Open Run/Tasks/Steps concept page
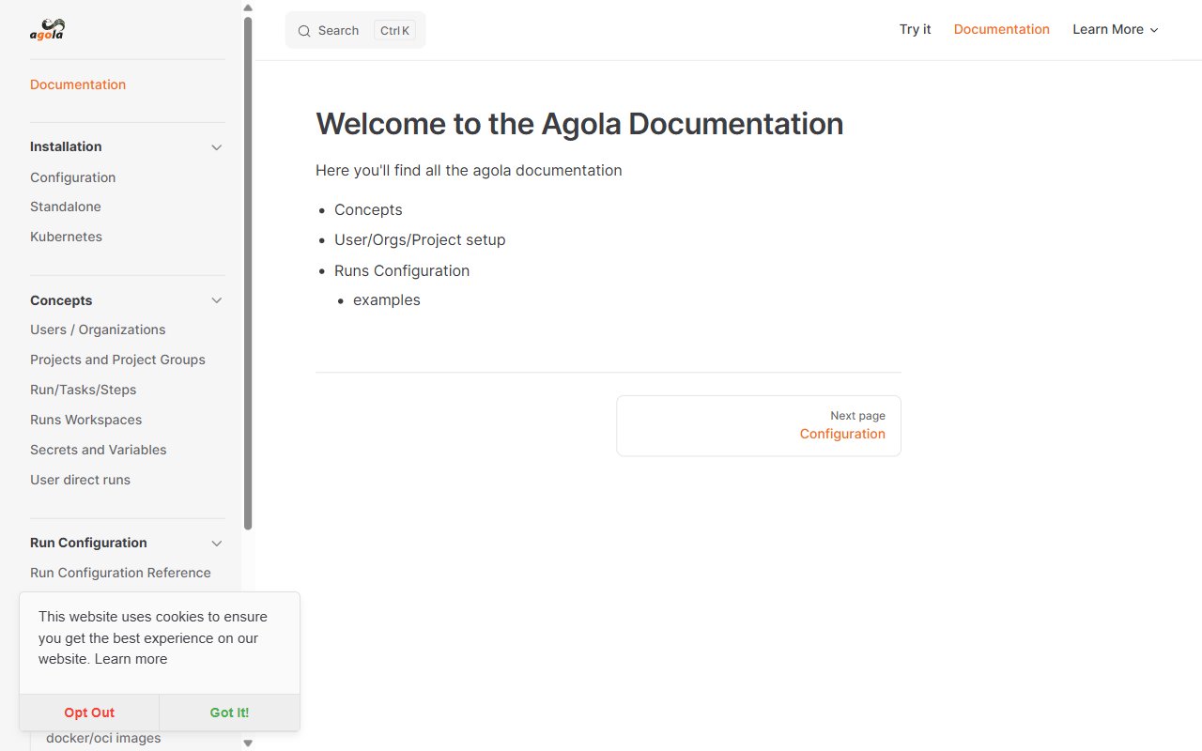This screenshot has height=751, width=1202. (84, 390)
